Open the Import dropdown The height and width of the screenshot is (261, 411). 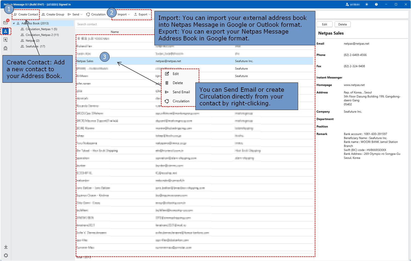tap(124, 14)
